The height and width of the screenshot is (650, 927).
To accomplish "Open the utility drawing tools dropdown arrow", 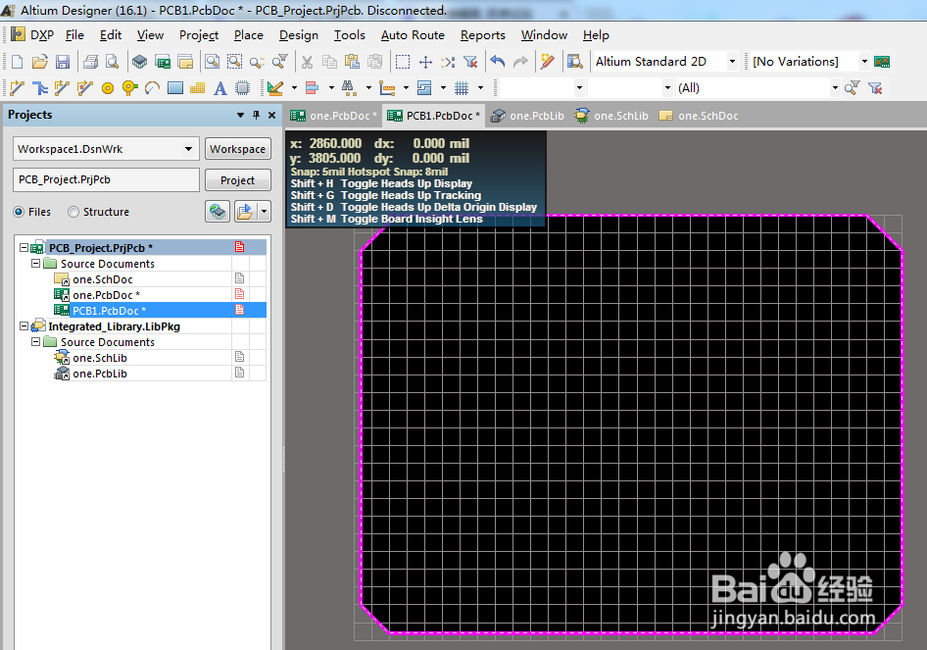I will (x=294, y=88).
